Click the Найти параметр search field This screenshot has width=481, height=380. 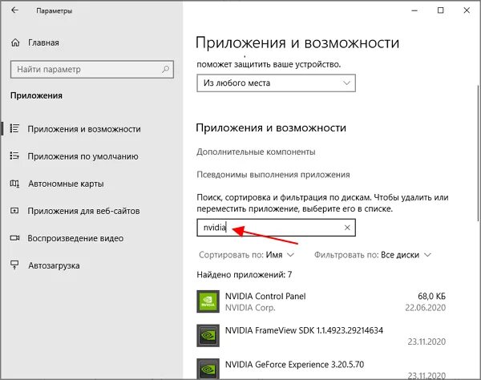click(92, 69)
